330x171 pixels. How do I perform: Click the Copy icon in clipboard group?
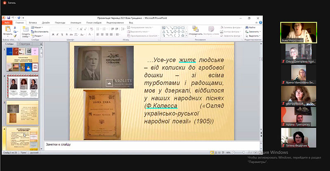15,32
